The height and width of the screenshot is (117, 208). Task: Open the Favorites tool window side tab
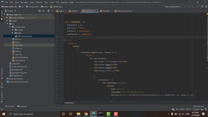tap(2, 97)
